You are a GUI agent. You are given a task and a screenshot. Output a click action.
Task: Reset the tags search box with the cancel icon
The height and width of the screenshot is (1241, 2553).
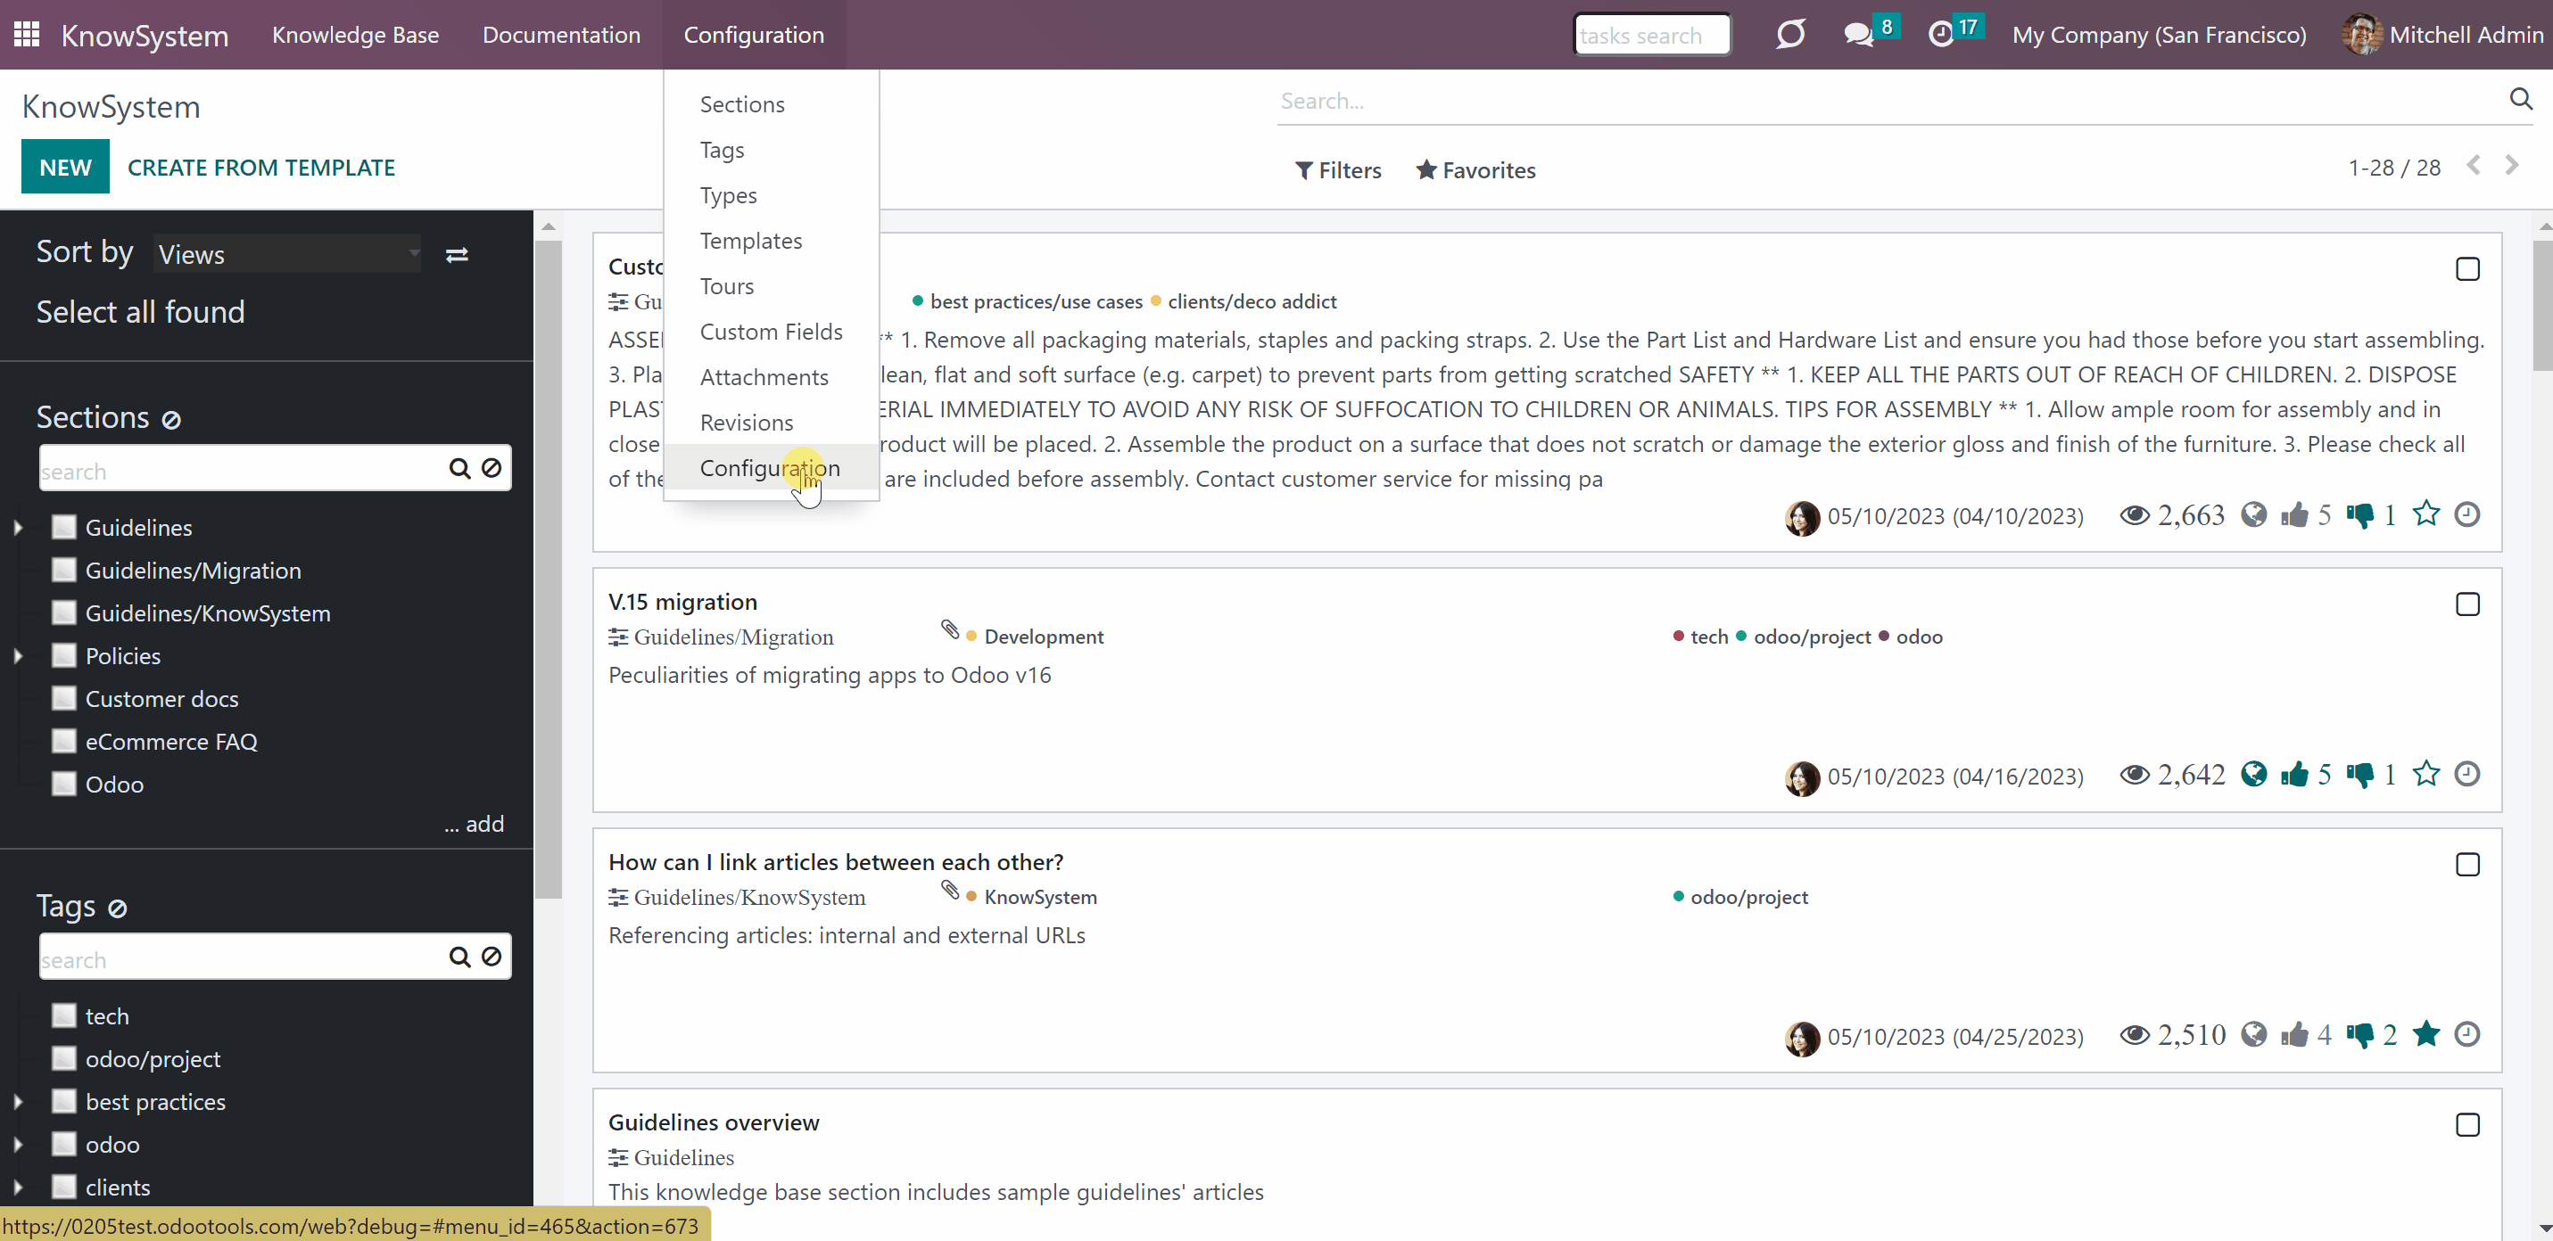(x=492, y=957)
